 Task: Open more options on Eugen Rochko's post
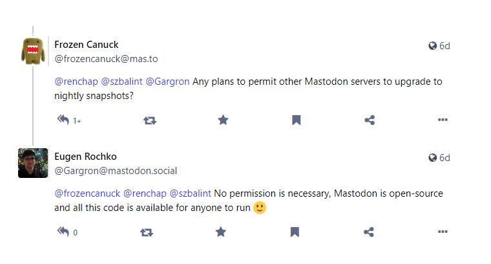443,232
